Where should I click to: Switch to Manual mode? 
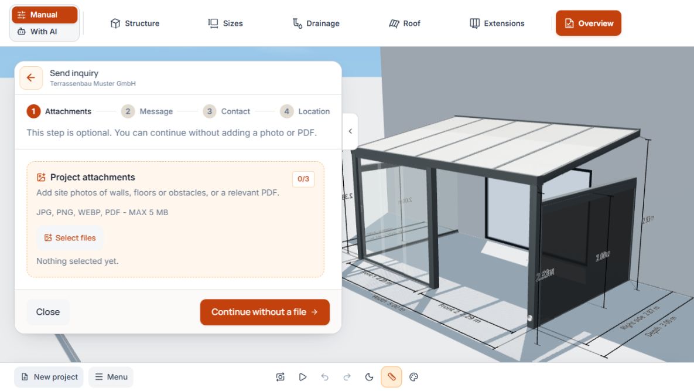pyautogui.click(x=45, y=15)
